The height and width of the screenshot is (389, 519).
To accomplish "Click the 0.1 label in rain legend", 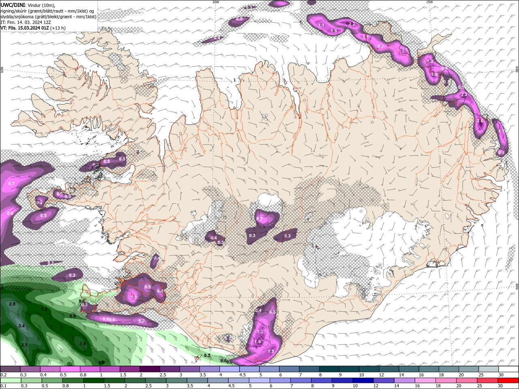I will click(x=3, y=386).
